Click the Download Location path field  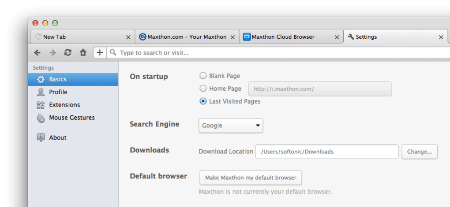coord(326,152)
